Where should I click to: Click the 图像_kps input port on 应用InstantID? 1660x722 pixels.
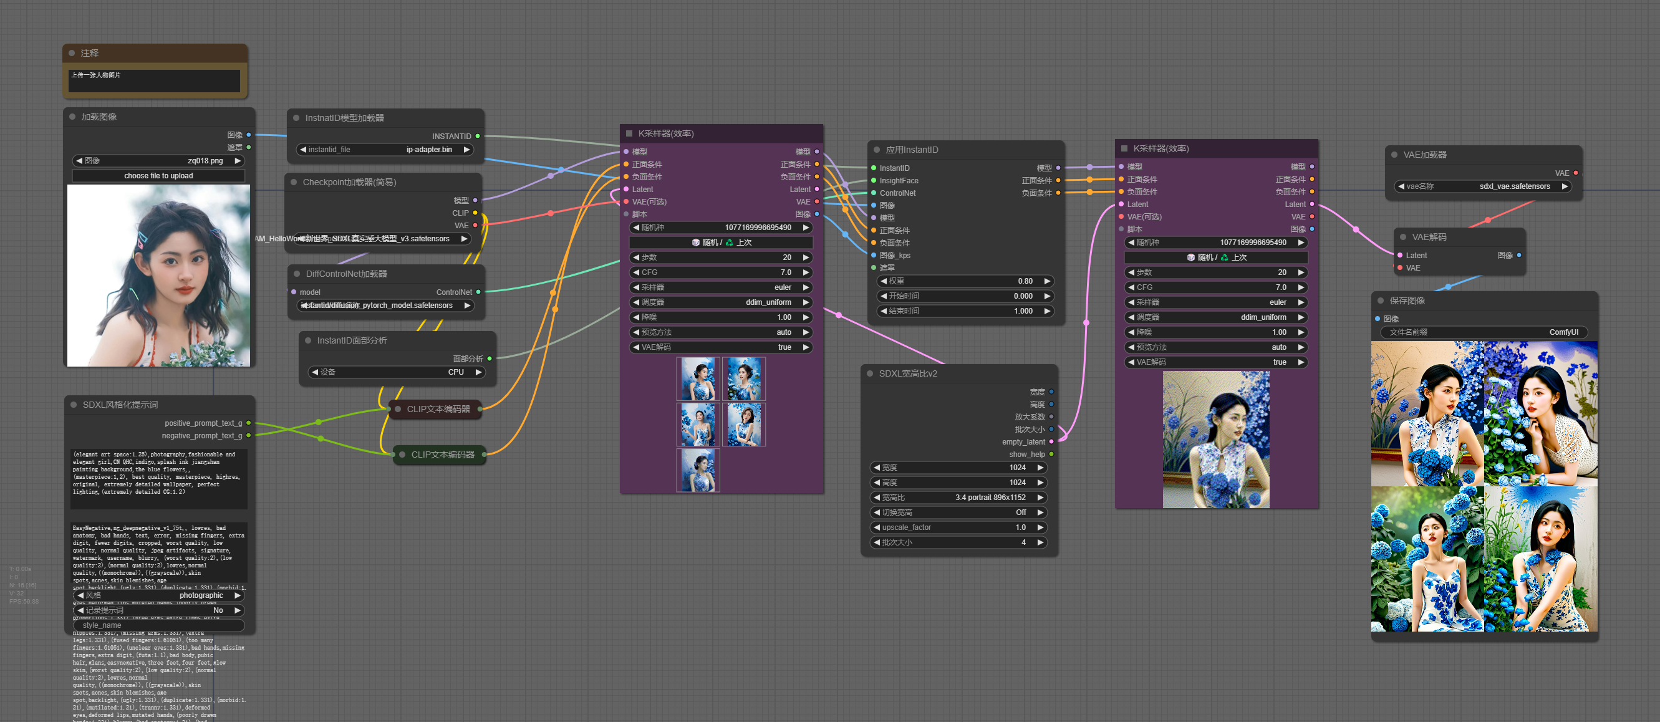(x=874, y=255)
